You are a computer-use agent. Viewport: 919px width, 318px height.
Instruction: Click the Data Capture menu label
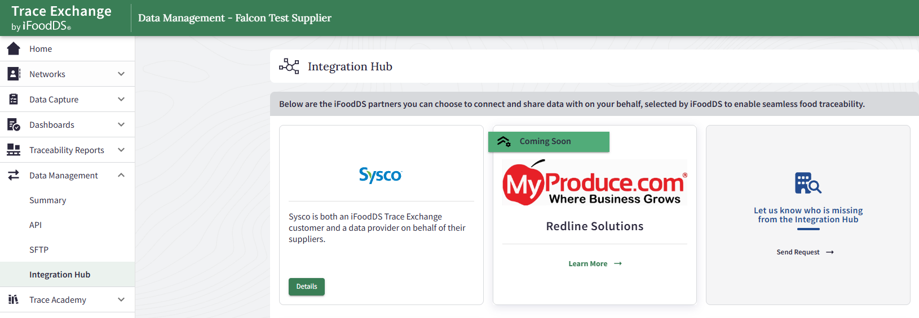[x=54, y=100]
